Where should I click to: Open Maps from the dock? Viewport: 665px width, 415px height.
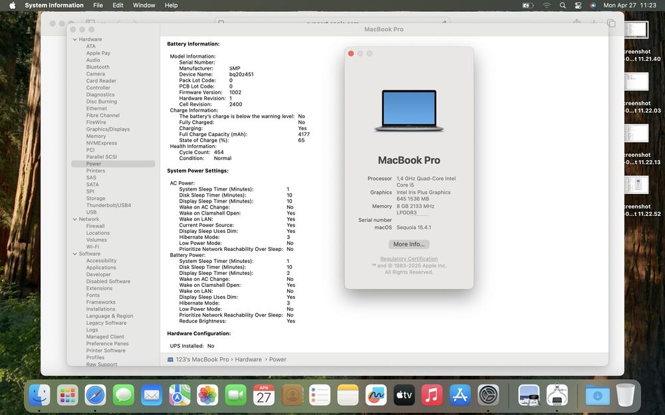coord(180,395)
